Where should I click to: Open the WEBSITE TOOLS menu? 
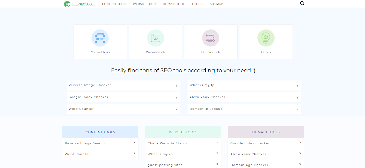click(x=145, y=4)
